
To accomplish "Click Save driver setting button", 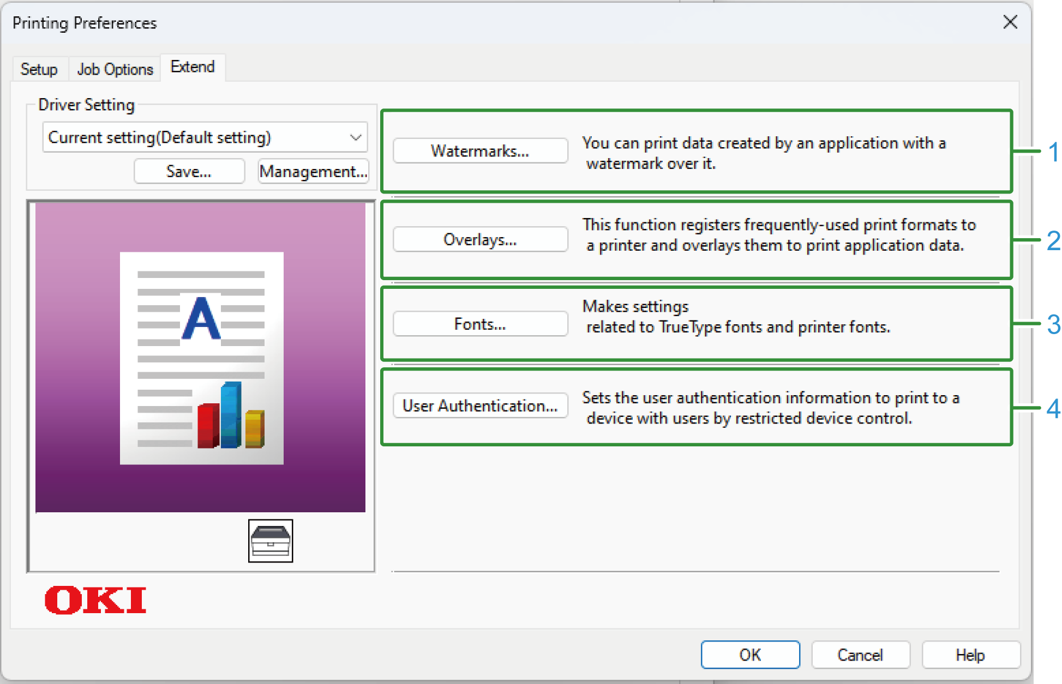I will pos(189,171).
